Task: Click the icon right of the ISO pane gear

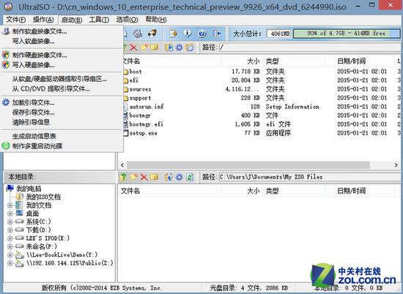Action: point(190,48)
